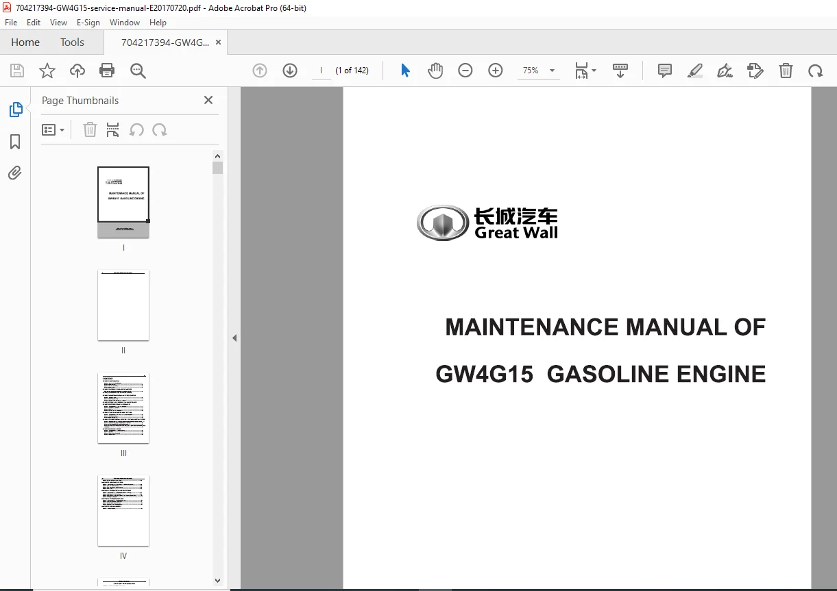Viewport: 837px width, 591px height.
Task: Close the Page Thumbnails panel
Action: [208, 100]
